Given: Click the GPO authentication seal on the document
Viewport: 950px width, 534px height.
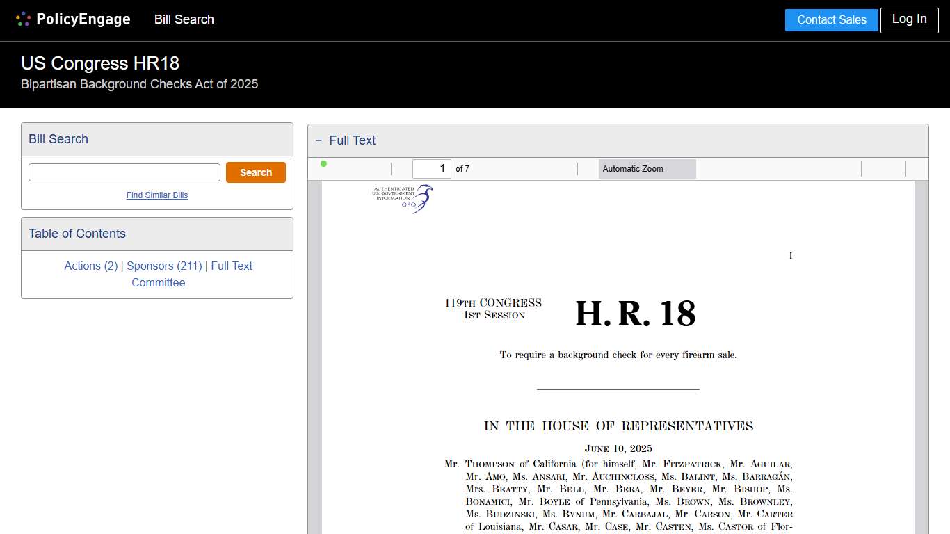Looking at the screenshot, I should 402,197.
